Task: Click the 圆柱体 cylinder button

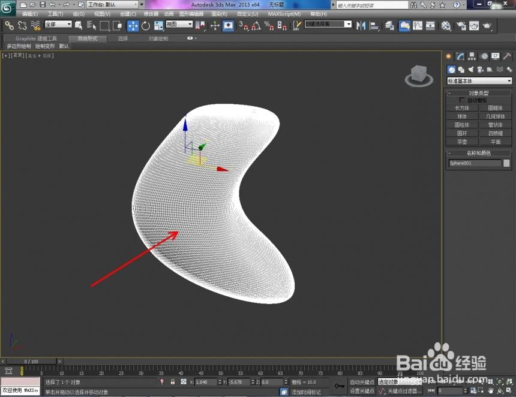Action: pos(462,125)
